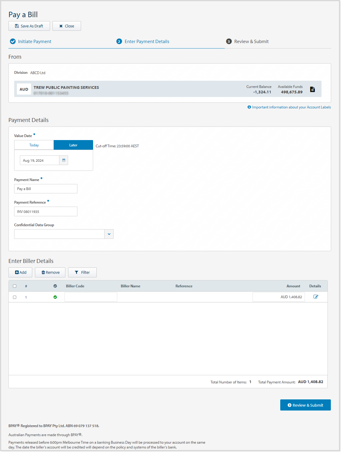Click the info icon near Account Labels
The image size is (342, 453).
click(x=249, y=107)
